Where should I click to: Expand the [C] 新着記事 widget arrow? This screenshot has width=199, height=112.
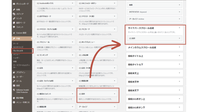coord(114,81)
